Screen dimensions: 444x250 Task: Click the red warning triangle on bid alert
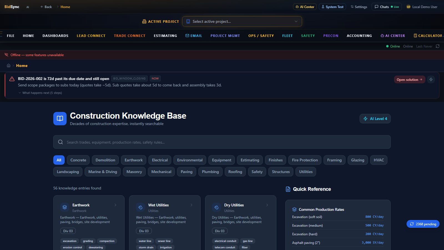pyautogui.click(x=12, y=79)
